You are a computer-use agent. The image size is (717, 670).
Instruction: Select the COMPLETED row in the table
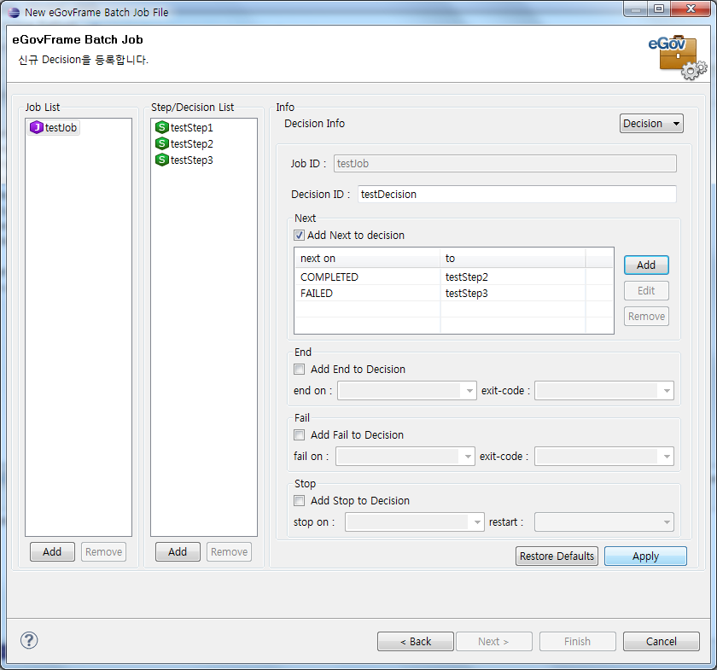click(453, 277)
